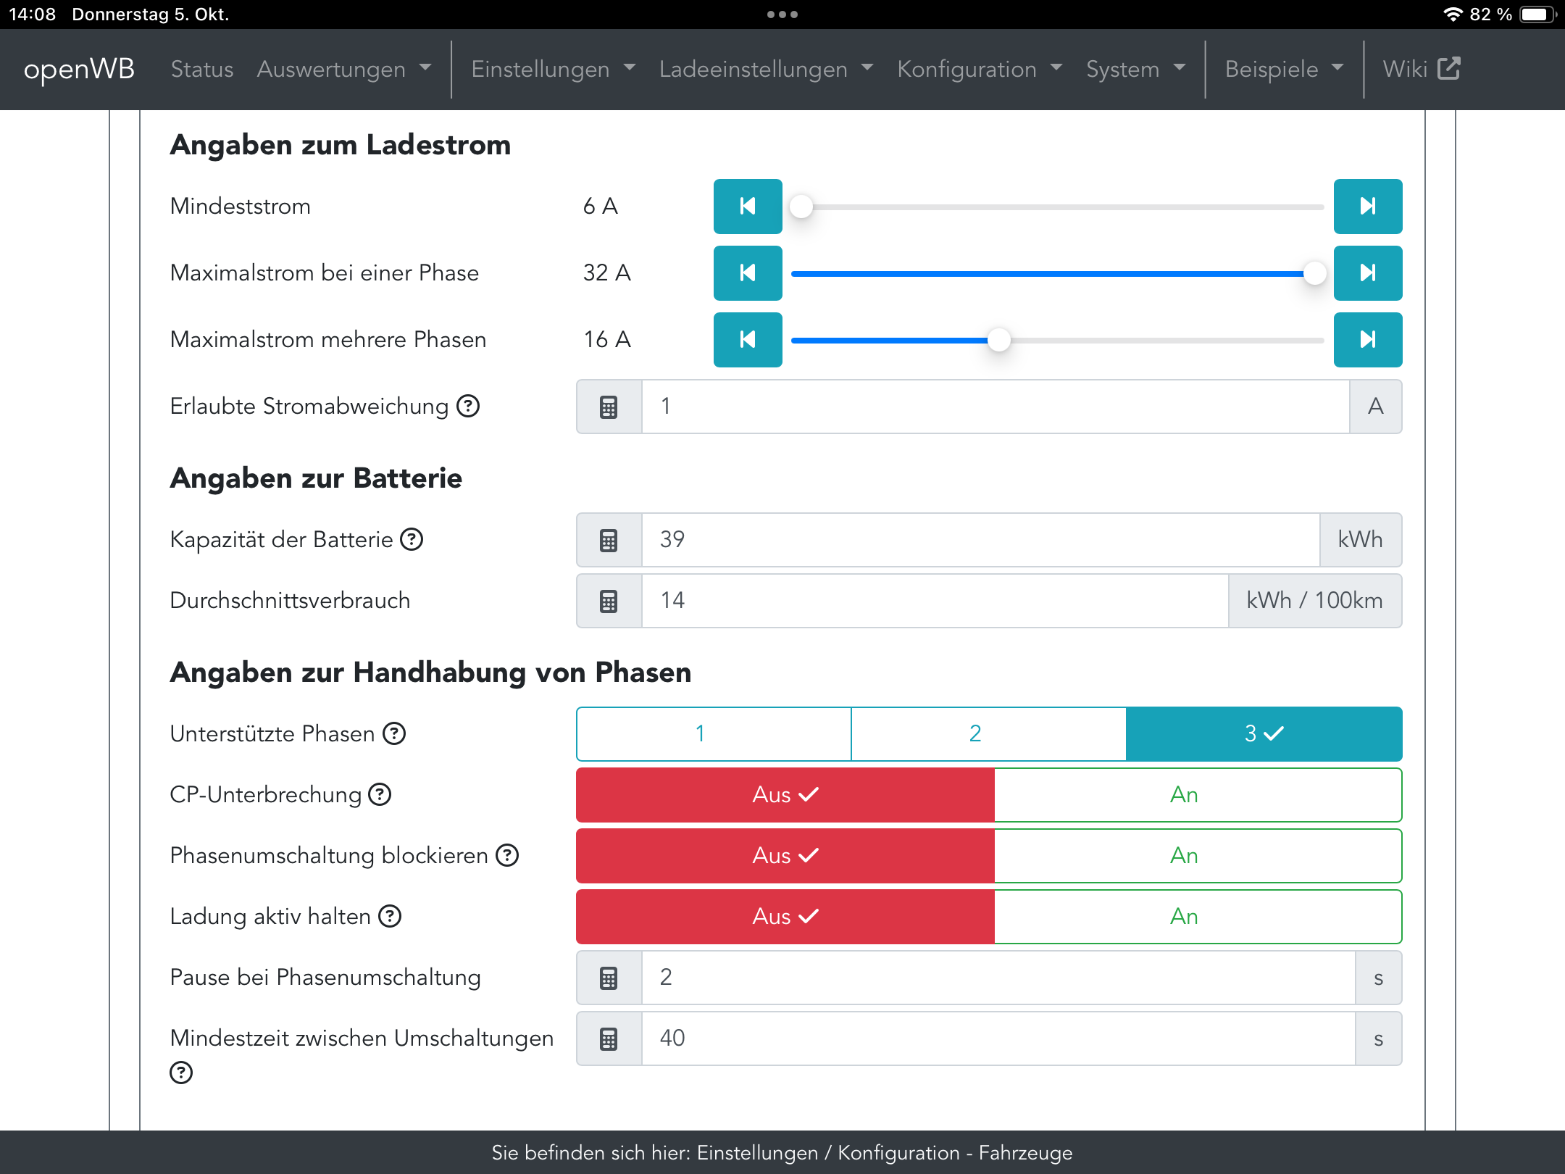Click help icon for Phasenumschaltung blockieren
Image resolution: width=1565 pixels, height=1174 pixels.
[x=507, y=856]
